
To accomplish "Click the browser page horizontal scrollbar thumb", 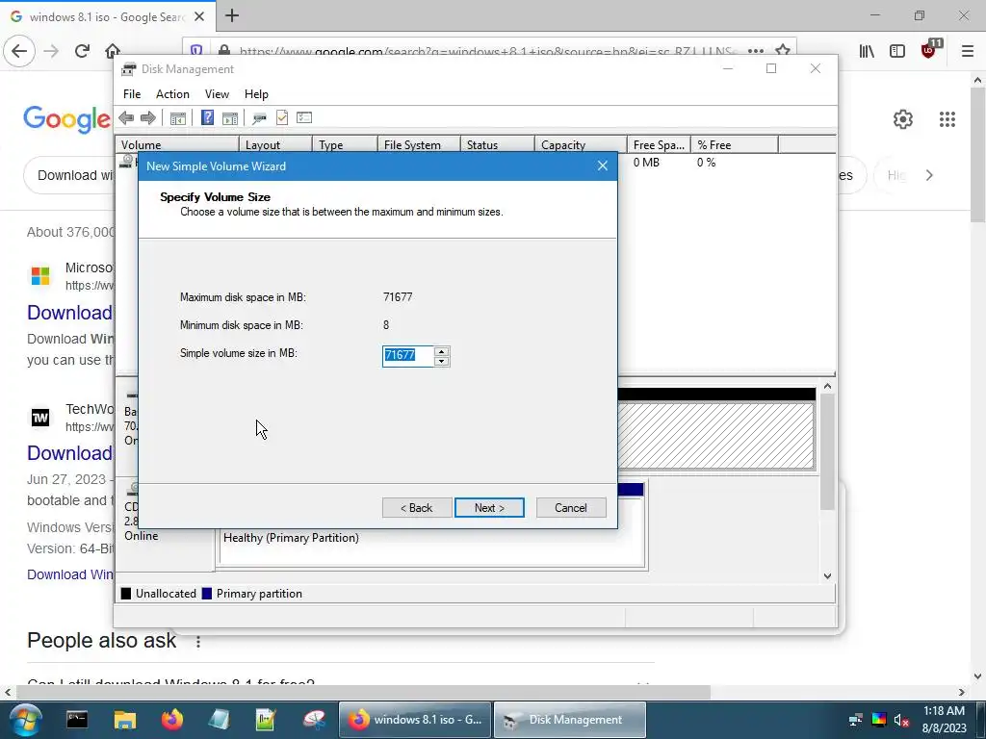I will coord(363,693).
